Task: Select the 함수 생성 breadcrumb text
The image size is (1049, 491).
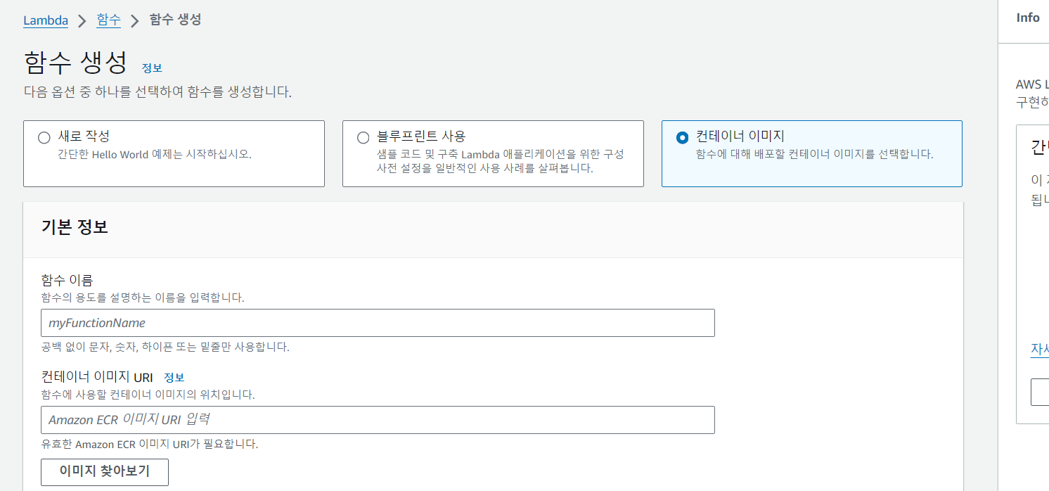Action: click(175, 20)
